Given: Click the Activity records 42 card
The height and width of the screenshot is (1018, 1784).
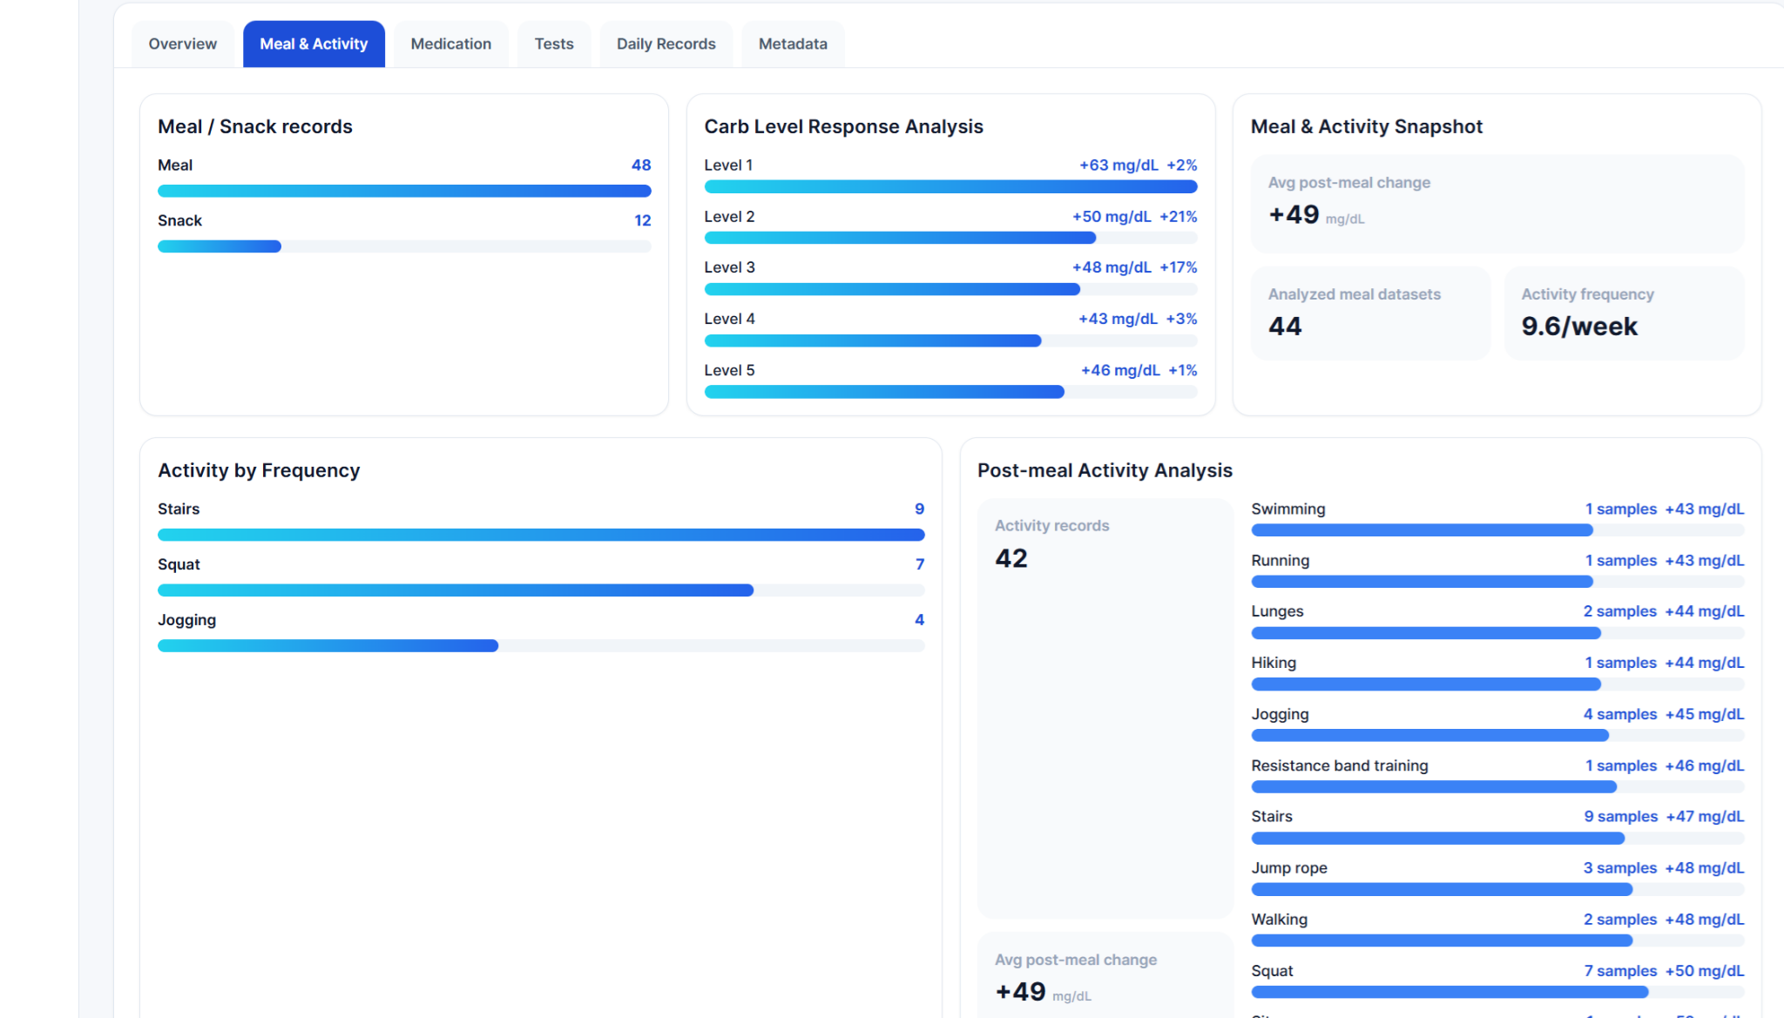Looking at the screenshot, I should click(x=1105, y=708).
